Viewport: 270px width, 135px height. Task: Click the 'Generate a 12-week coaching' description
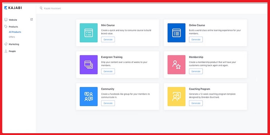point(212,96)
